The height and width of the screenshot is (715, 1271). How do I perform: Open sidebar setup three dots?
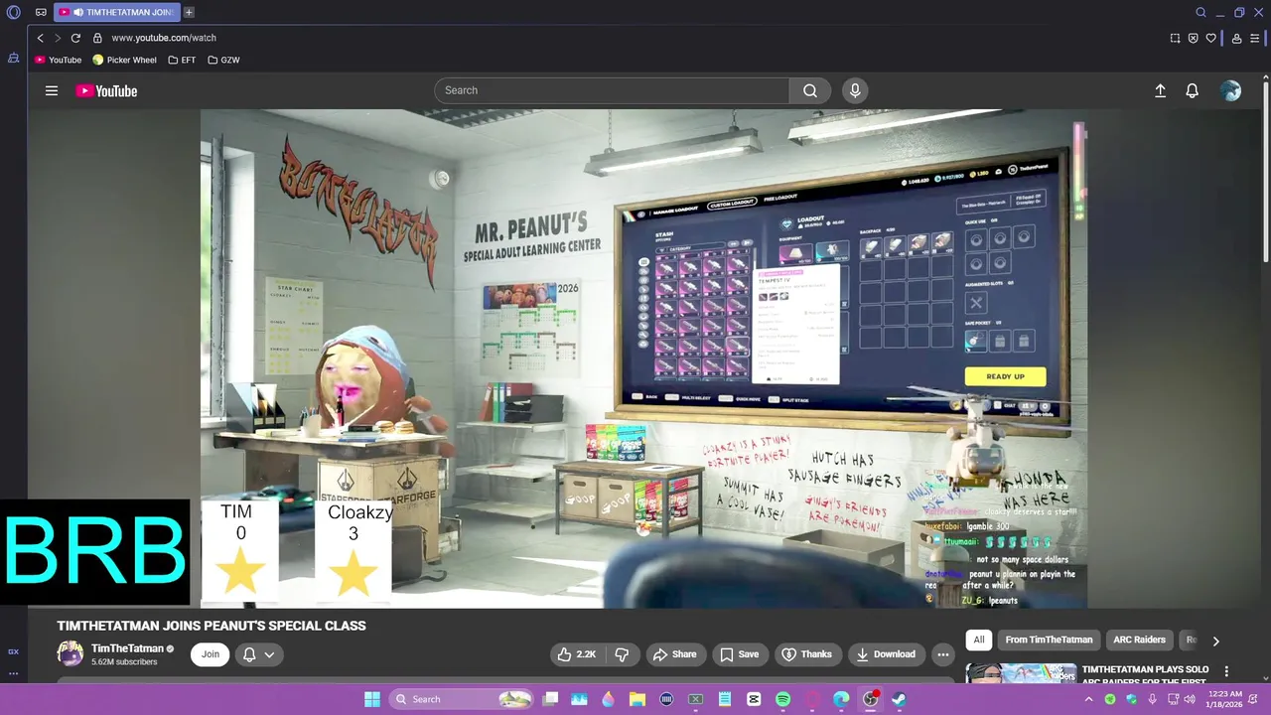click(x=13, y=673)
